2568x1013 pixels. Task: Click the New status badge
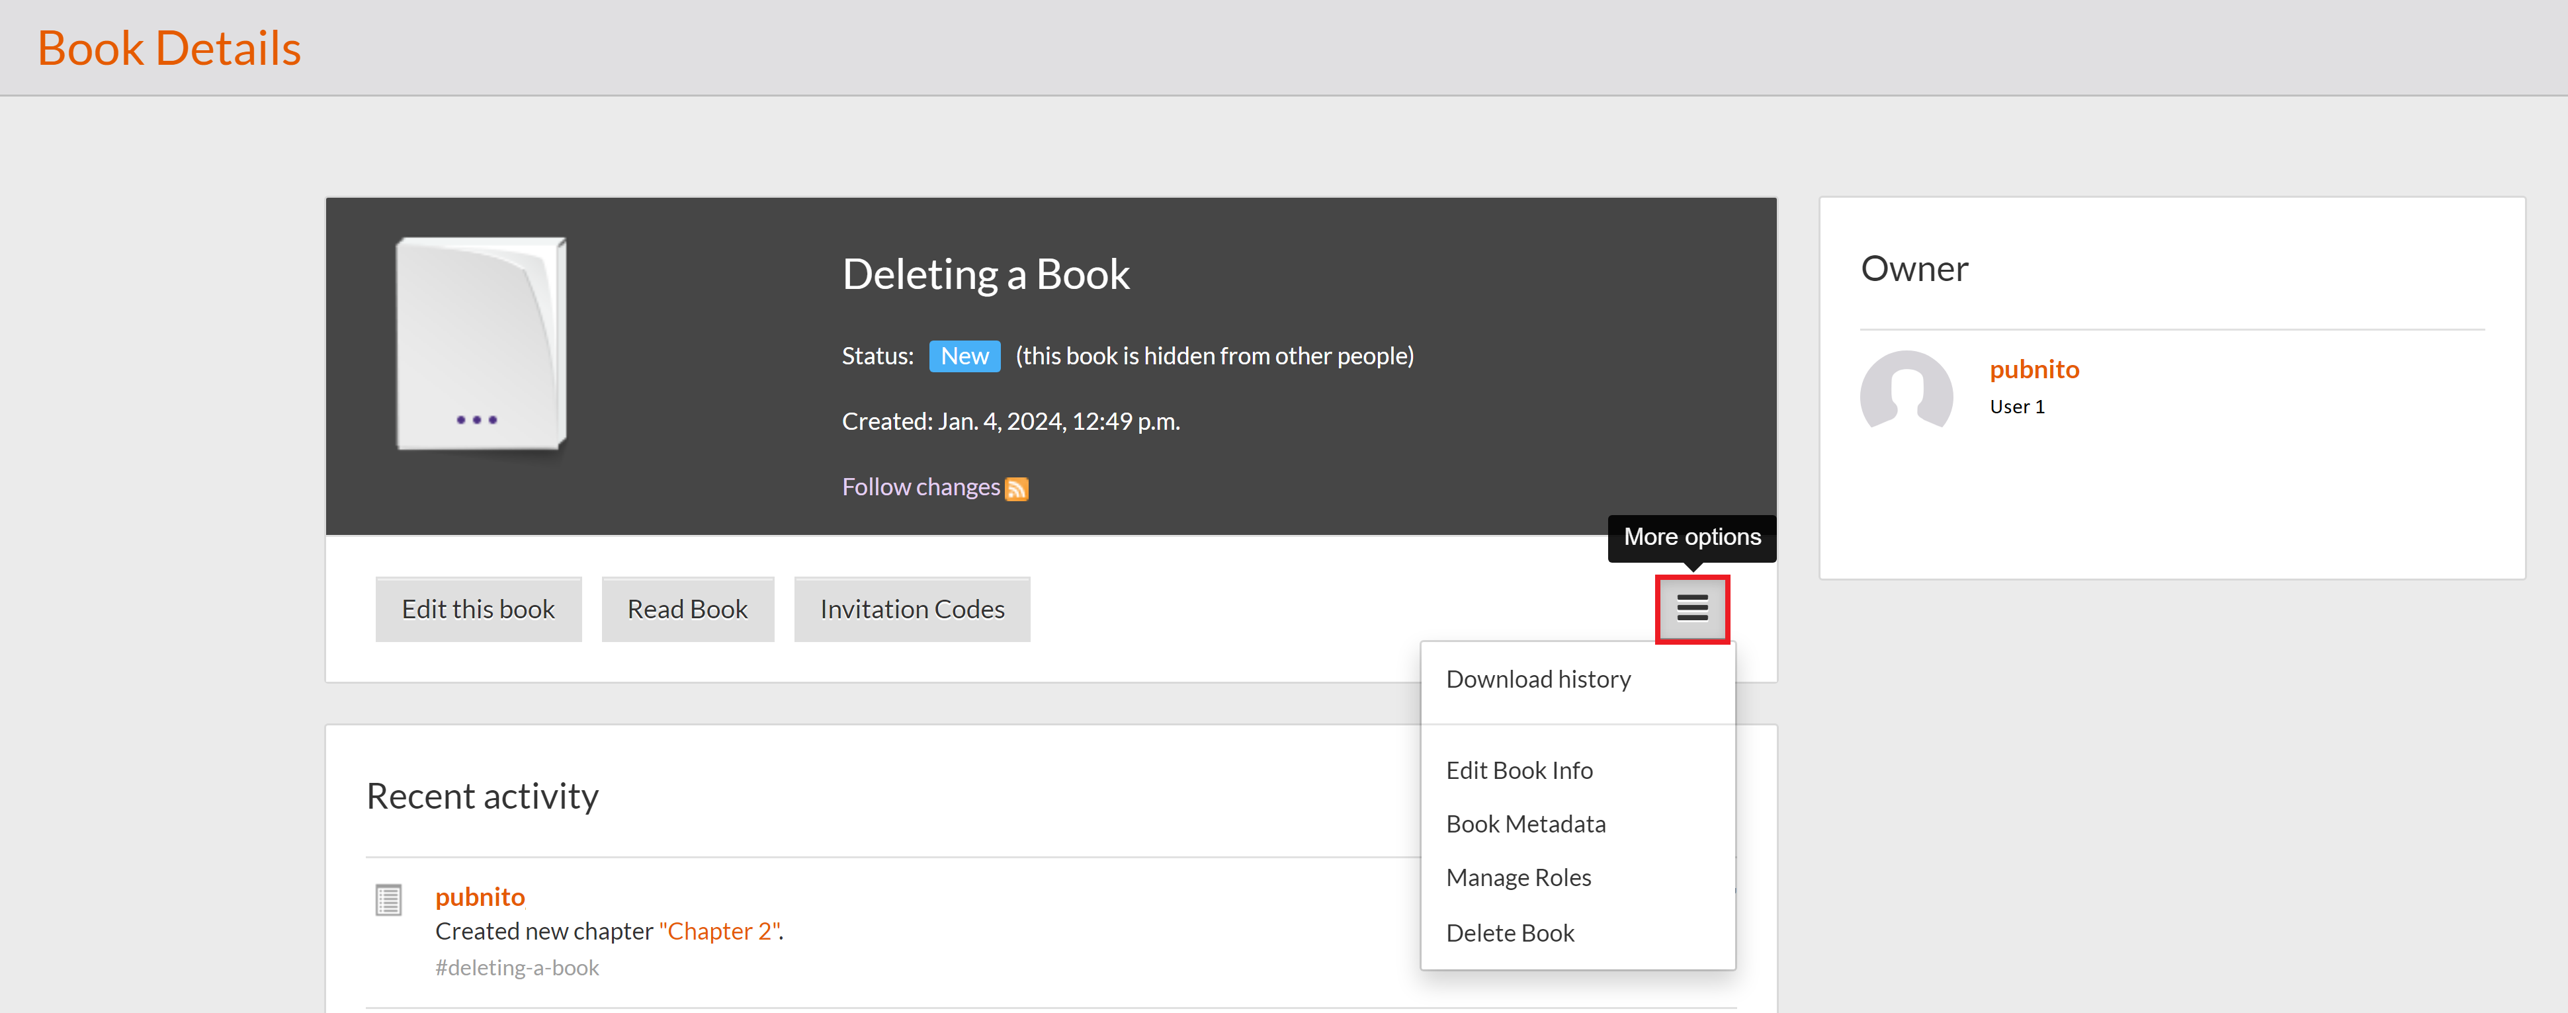(963, 356)
